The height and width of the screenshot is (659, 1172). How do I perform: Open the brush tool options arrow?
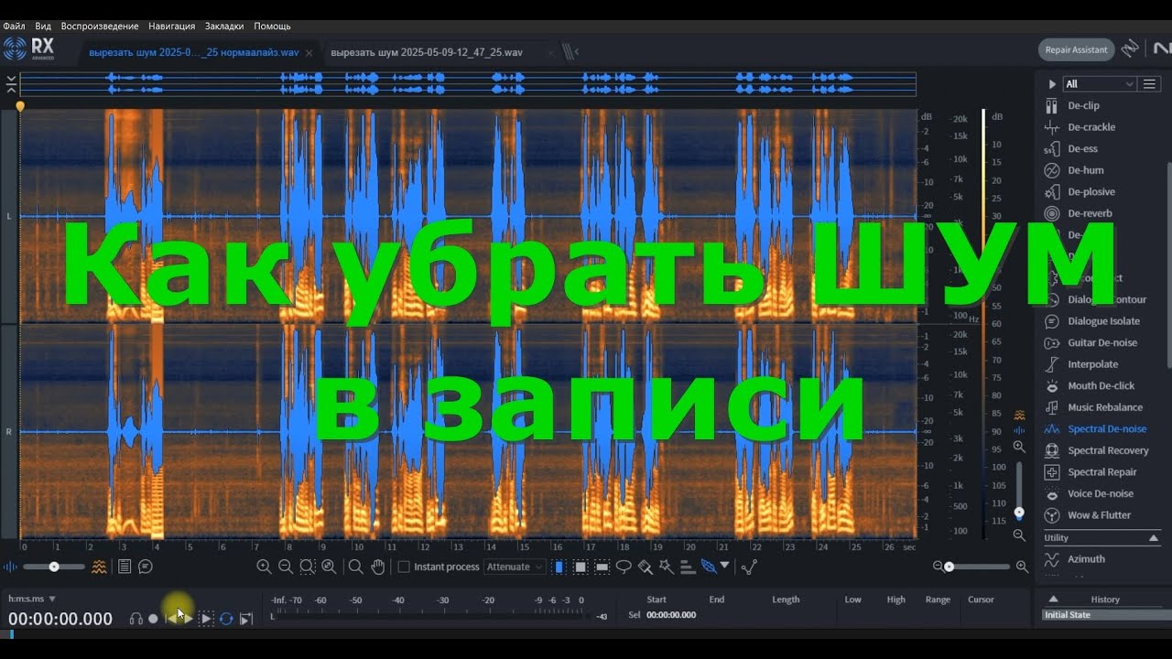tap(724, 566)
